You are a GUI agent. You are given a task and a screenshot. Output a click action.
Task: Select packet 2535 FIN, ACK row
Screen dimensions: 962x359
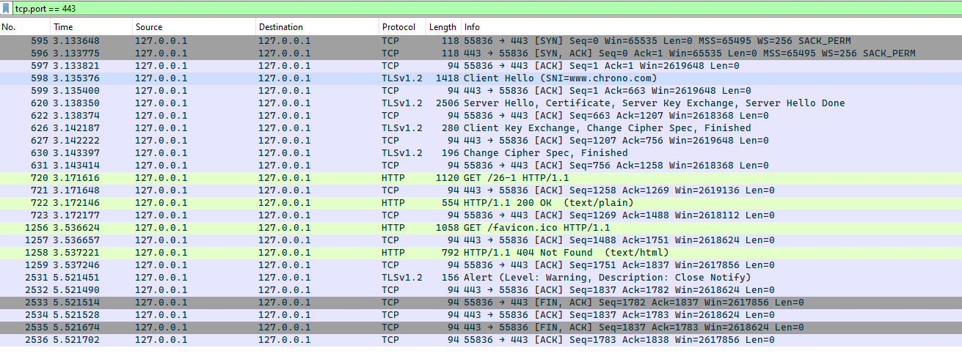click(481, 327)
